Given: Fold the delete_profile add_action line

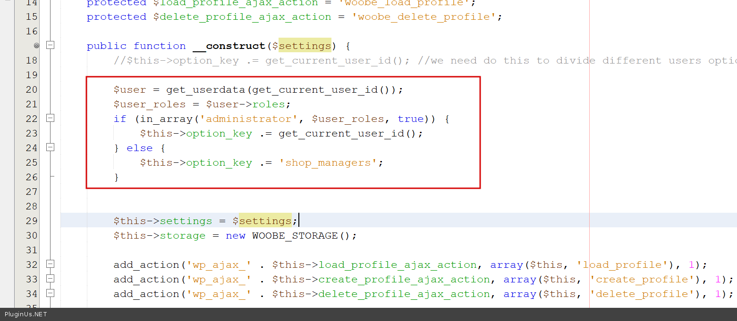Looking at the screenshot, I should point(50,293).
